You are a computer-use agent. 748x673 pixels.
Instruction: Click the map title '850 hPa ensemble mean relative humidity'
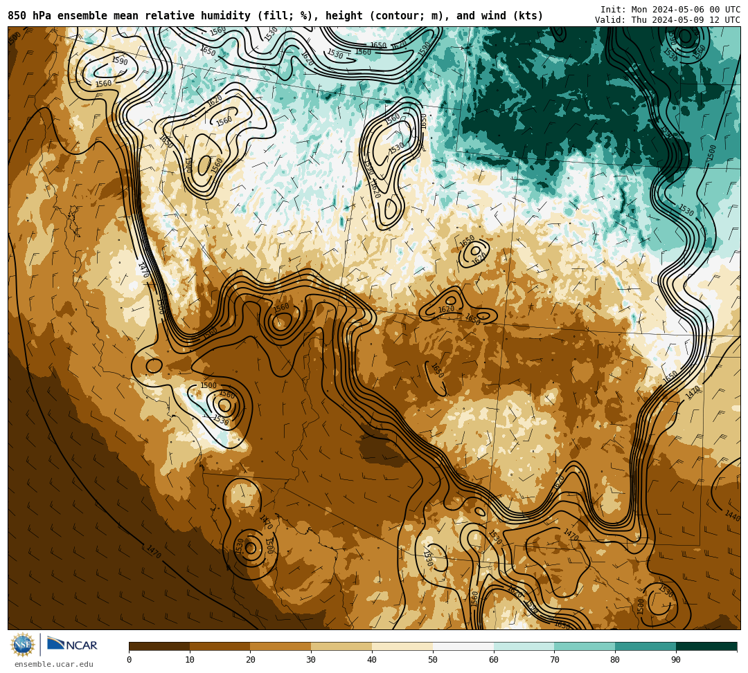pyautogui.click(x=129, y=16)
